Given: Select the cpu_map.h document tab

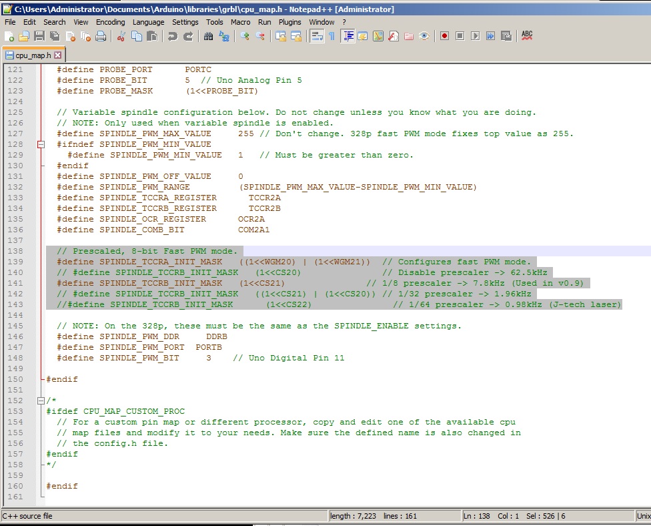Looking at the screenshot, I should (x=33, y=55).
